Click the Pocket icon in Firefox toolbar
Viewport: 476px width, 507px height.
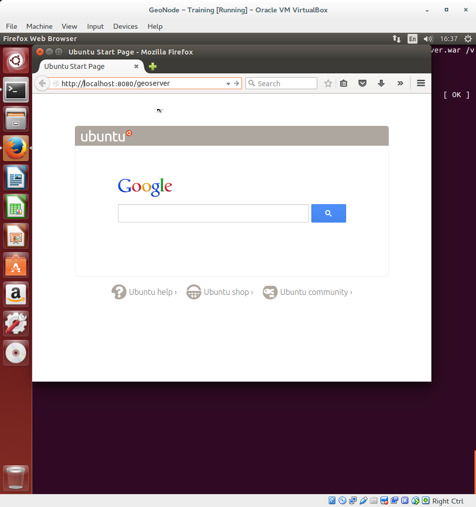362,83
